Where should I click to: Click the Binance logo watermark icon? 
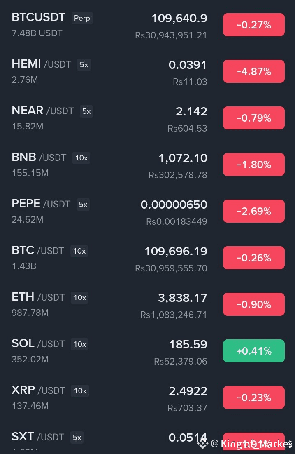202,444
